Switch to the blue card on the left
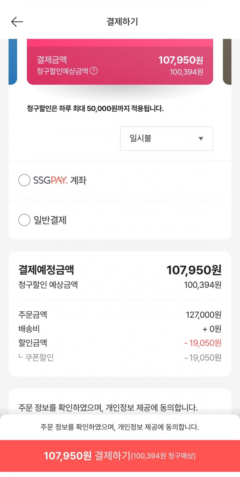The width and height of the screenshot is (240, 477). [13, 62]
